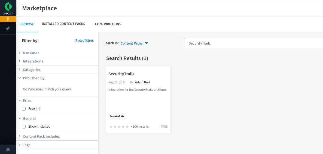
Task: Click the Reset filters link
Action: (84, 41)
